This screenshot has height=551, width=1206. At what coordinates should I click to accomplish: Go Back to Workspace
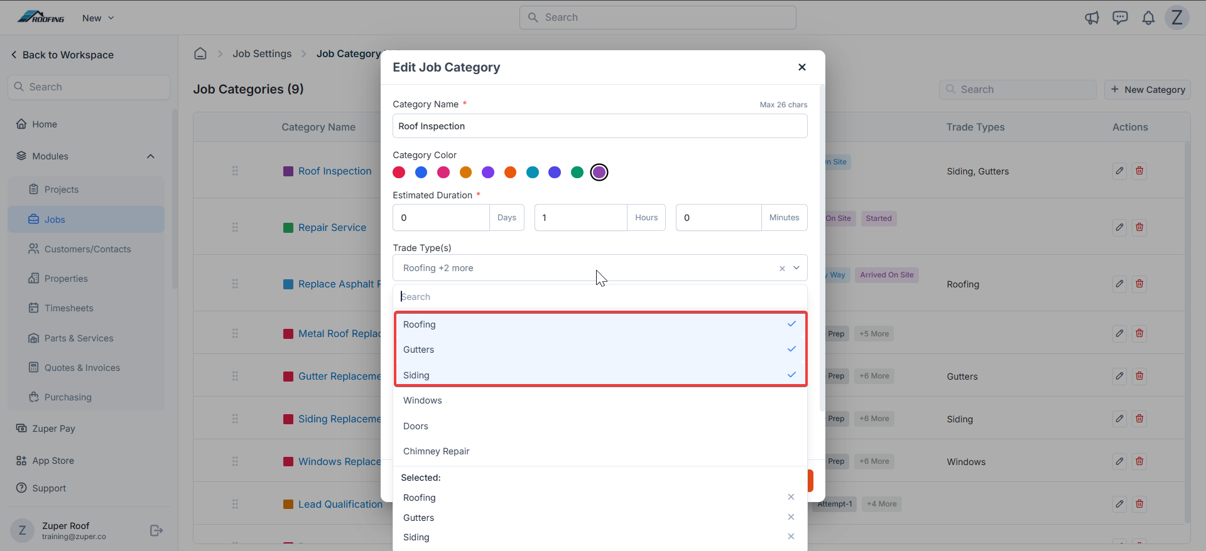[x=62, y=55]
